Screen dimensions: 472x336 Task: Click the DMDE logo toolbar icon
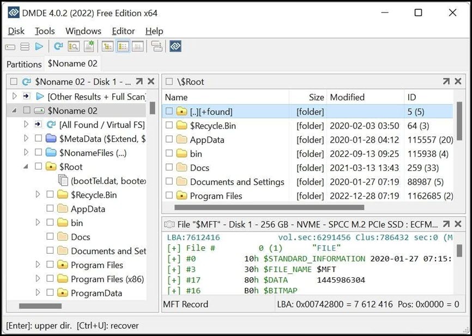point(175,46)
